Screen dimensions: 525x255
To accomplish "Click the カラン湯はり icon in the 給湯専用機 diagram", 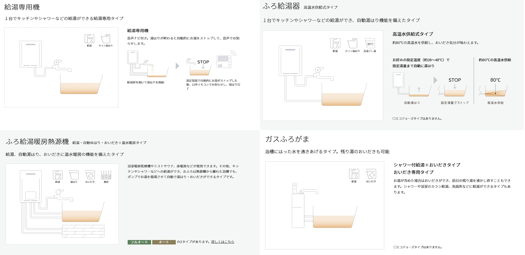I will coord(105,39).
